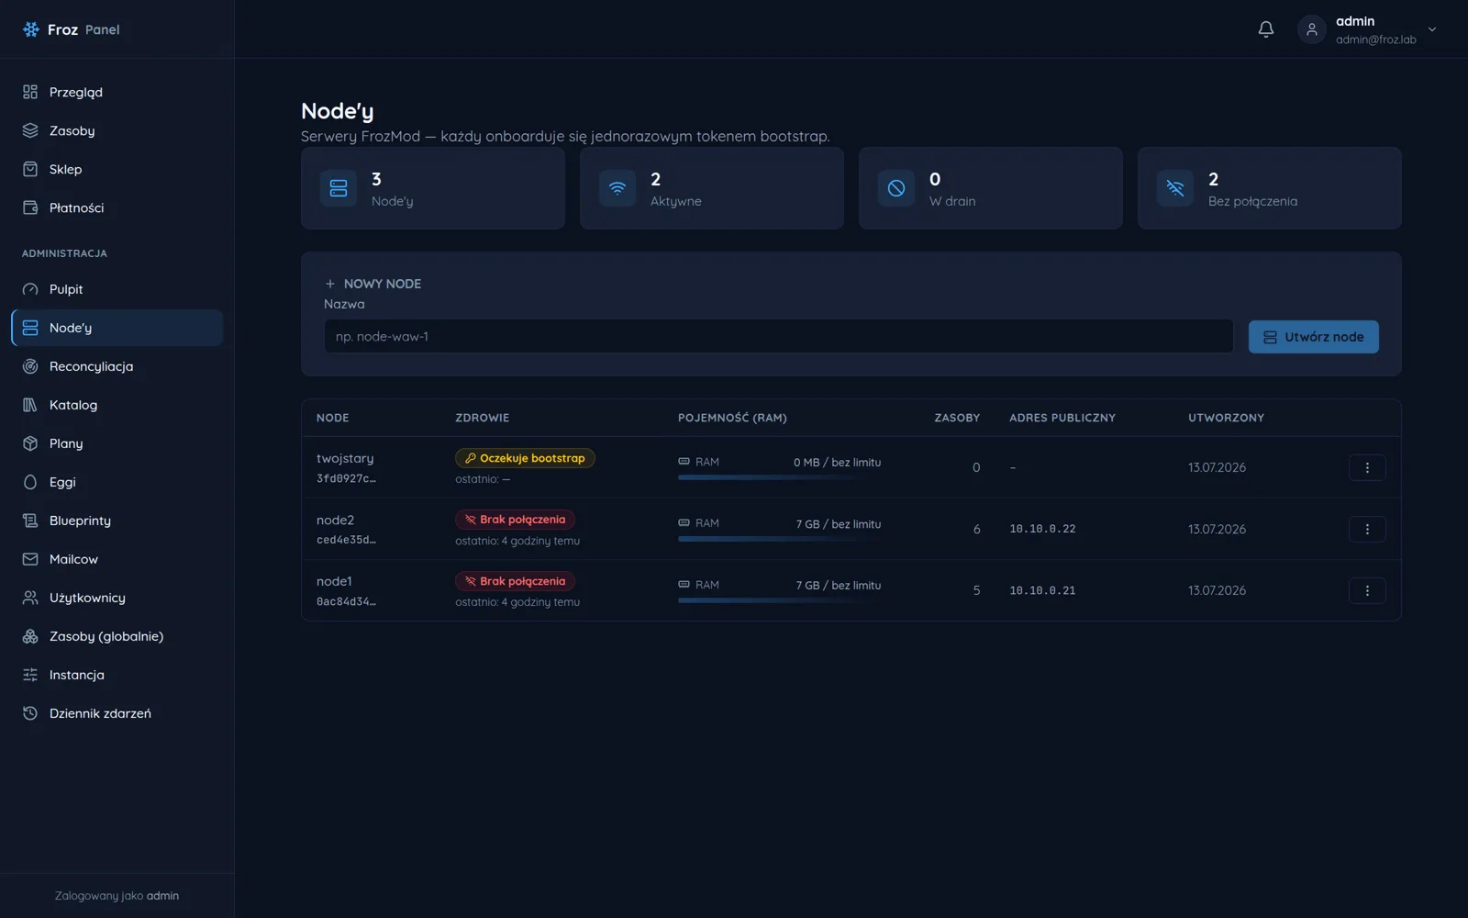
Task: Click the Mailcow envelope icon
Action: 30,559
